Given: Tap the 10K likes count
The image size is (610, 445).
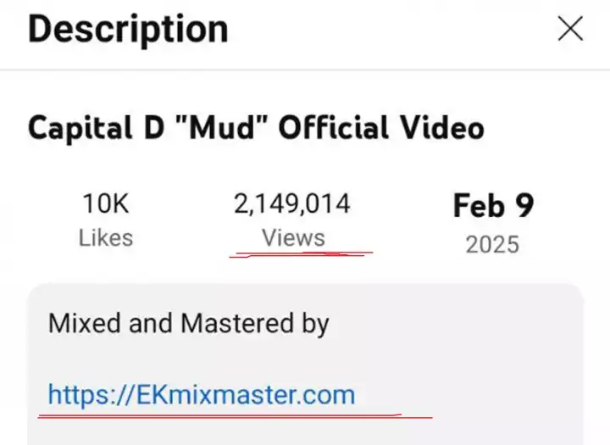Looking at the screenshot, I should [106, 203].
